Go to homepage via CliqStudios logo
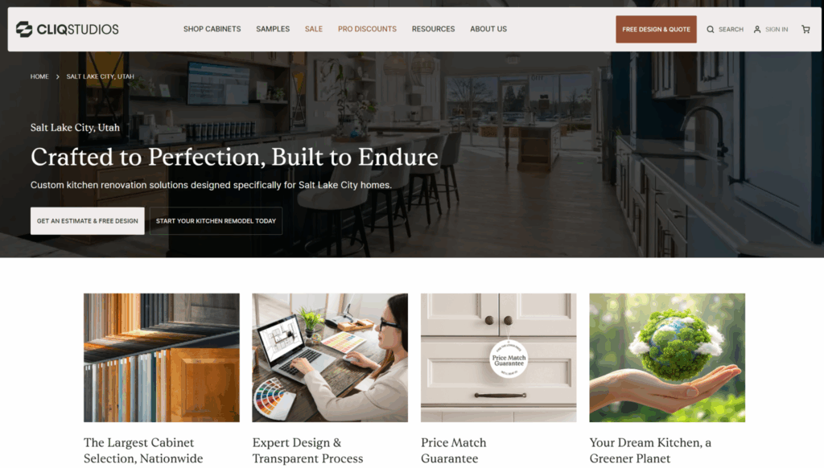This screenshot has height=468, width=824. [x=68, y=30]
